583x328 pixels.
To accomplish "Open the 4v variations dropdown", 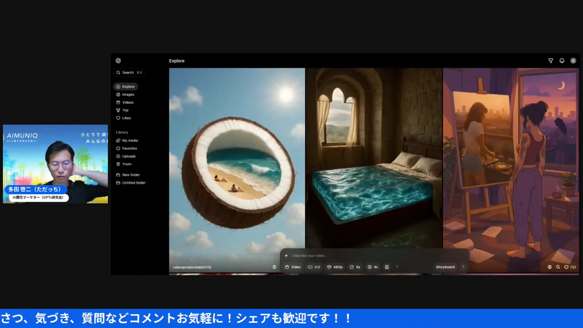I will click(x=373, y=267).
